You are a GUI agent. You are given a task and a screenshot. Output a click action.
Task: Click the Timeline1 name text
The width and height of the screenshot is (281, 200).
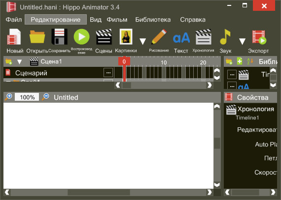(x=247, y=117)
